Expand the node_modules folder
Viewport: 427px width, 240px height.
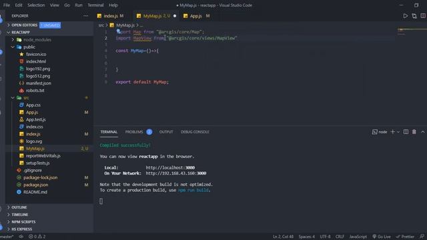pos(37,40)
